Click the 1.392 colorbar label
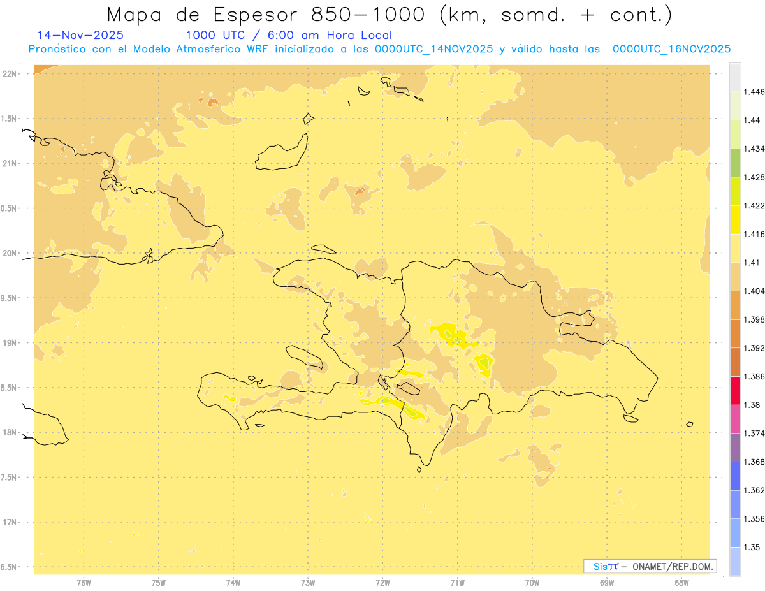 click(754, 348)
